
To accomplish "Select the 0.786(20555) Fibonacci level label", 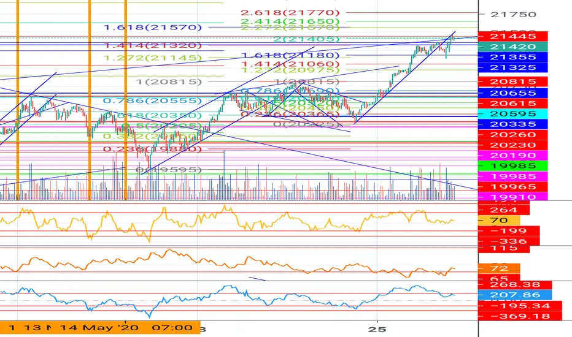I will (152, 100).
